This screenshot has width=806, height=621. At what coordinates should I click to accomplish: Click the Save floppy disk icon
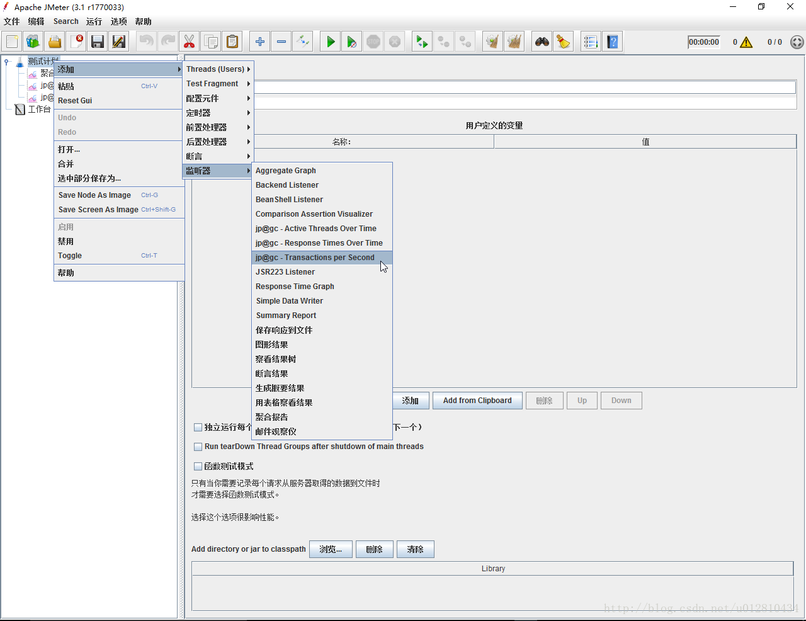(x=98, y=42)
